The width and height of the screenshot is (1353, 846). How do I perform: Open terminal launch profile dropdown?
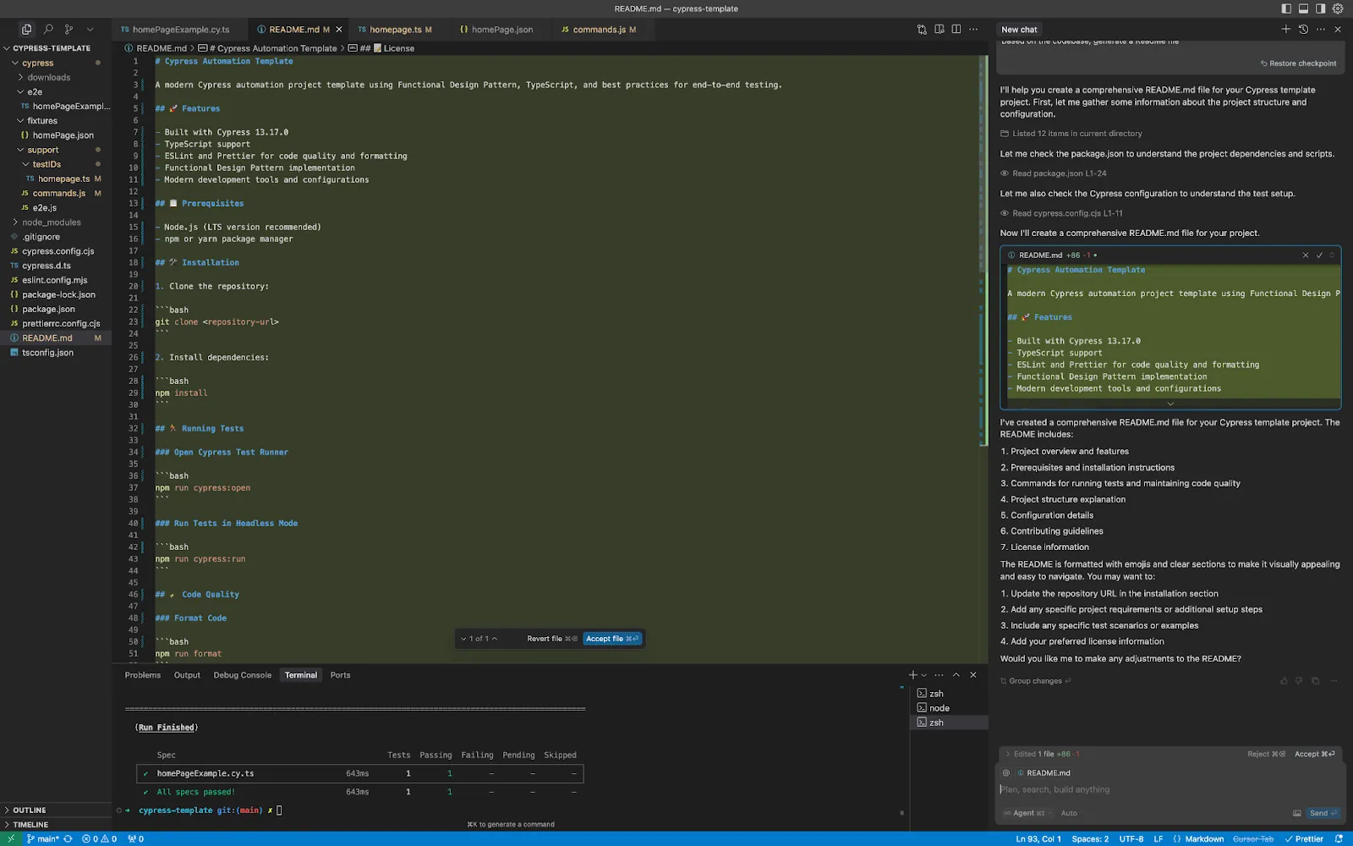coord(924,675)
